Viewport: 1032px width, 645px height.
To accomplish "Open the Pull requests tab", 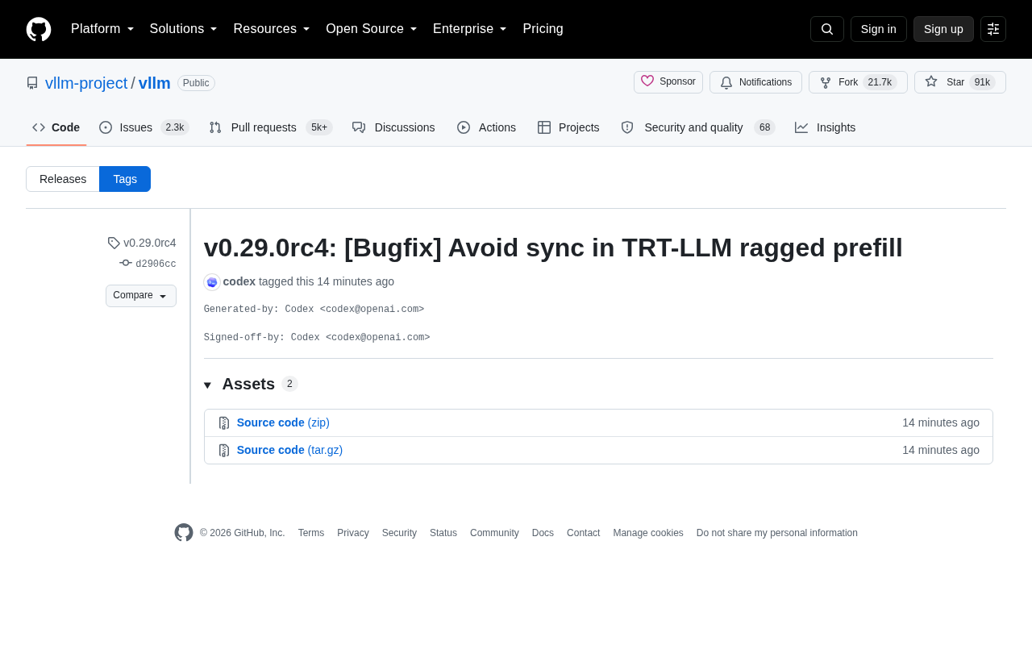I will click(271, 127).
